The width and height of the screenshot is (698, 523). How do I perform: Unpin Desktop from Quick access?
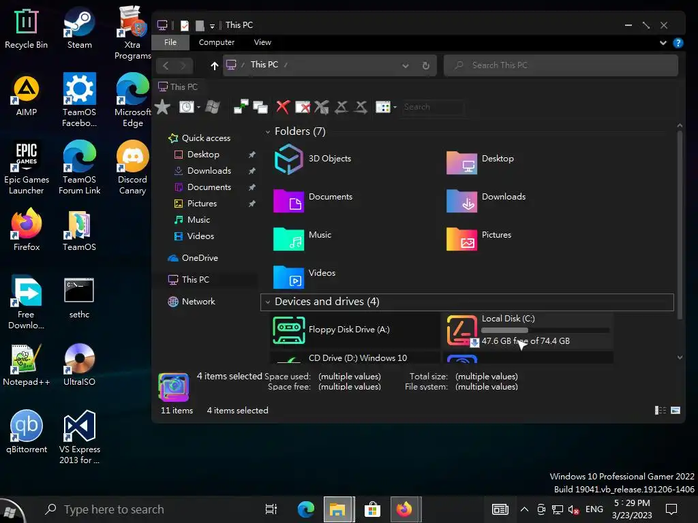[252, 155]
